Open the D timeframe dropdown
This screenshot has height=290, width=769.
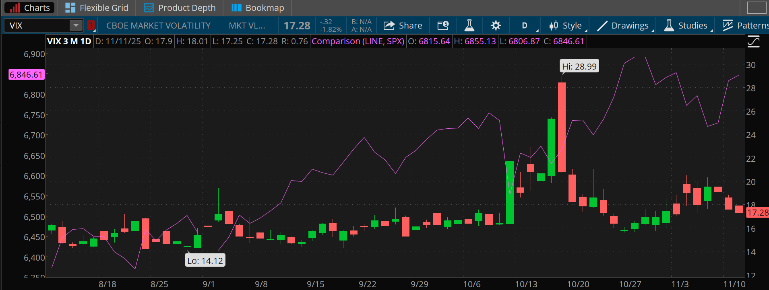(x=525, y=26)
